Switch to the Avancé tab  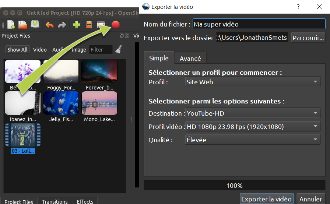pos(190,59)
